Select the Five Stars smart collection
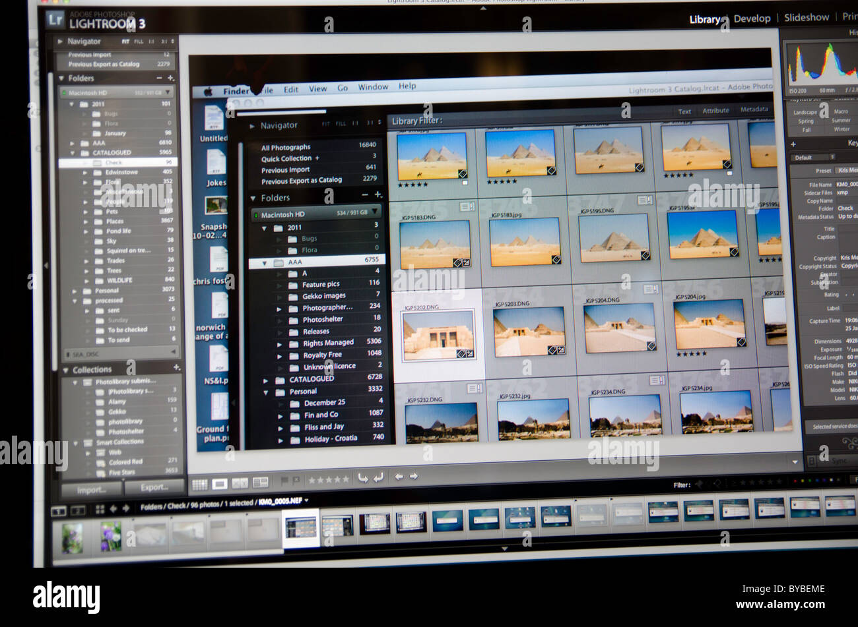 pyautogui.click(x=121, y=472)
